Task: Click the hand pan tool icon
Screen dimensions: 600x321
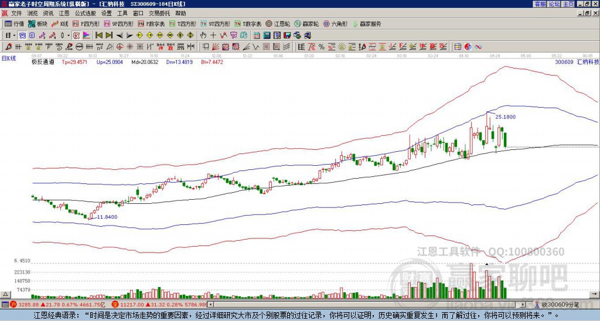Action: click(x=203, y=36)
